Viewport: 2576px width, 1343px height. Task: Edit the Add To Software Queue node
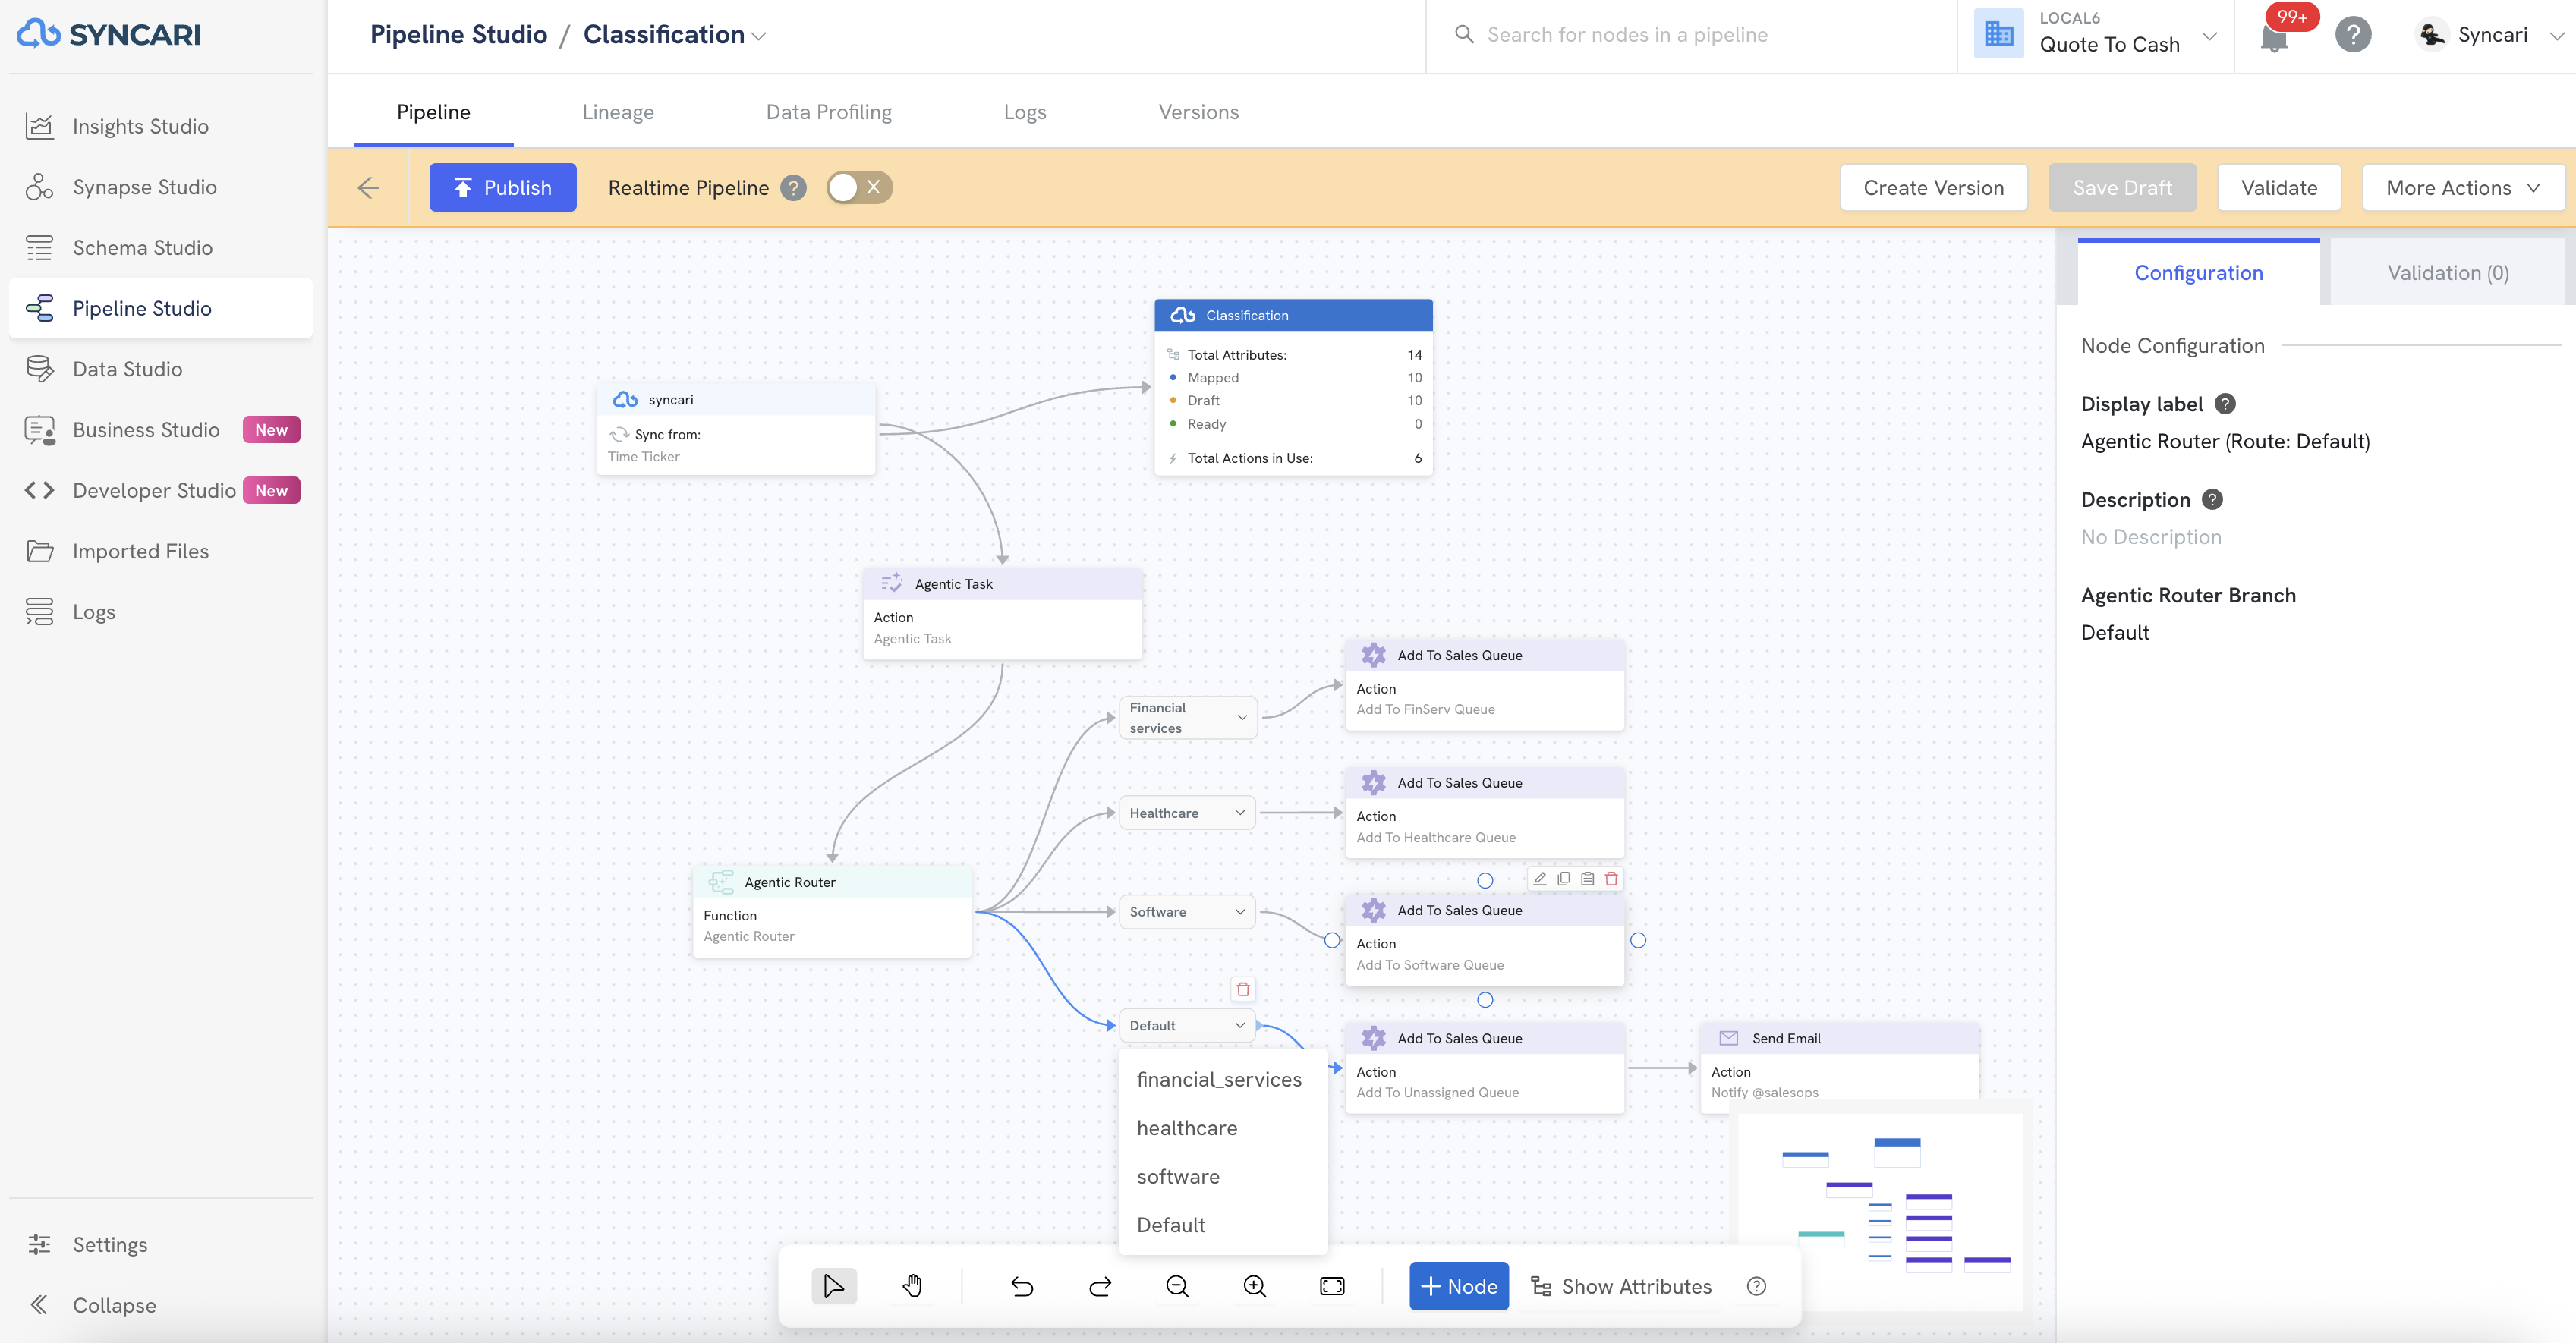[x=1540, y=879]
